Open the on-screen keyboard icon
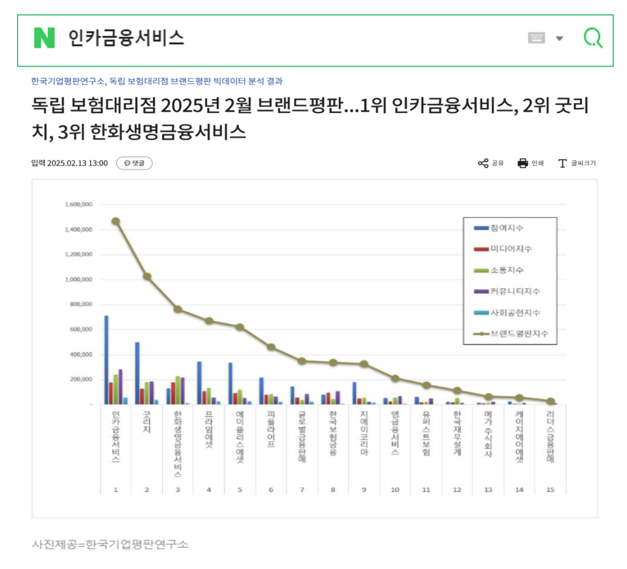The image size is (627, 569). pyautogui.click(x=536, y=38)
